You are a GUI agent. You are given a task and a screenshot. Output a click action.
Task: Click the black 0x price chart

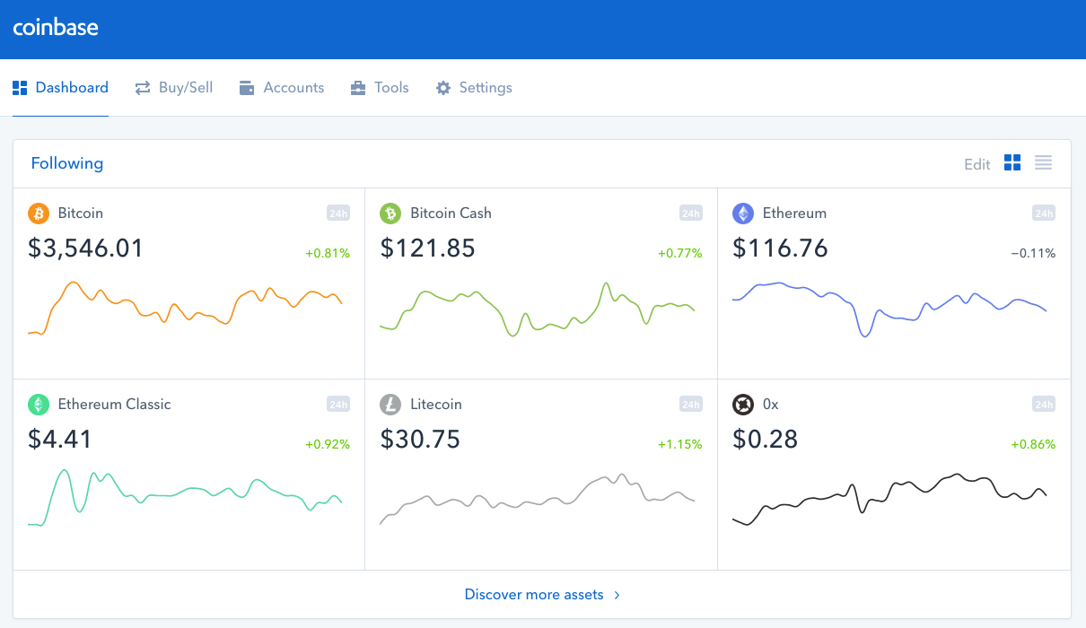[889, 500]
